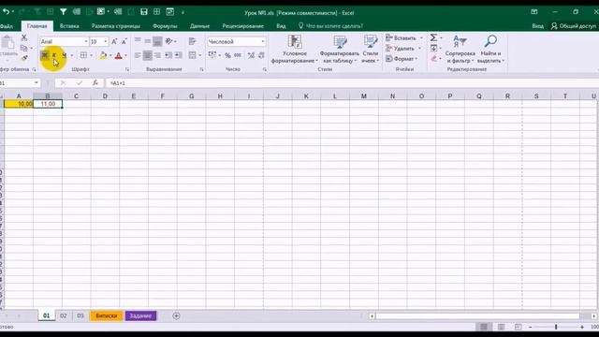Click the Format Painter brush icon
Viewport: 599px width, 337px height.
(x=24, y=58)
